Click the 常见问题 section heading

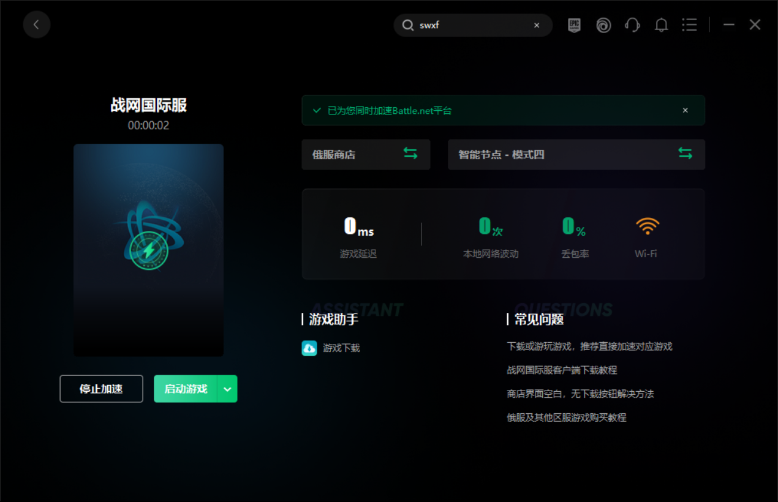539,319
